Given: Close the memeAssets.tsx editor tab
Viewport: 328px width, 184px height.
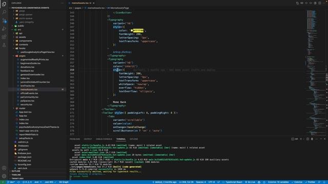Looking at the screenshot, I should (x=93, y=3).
